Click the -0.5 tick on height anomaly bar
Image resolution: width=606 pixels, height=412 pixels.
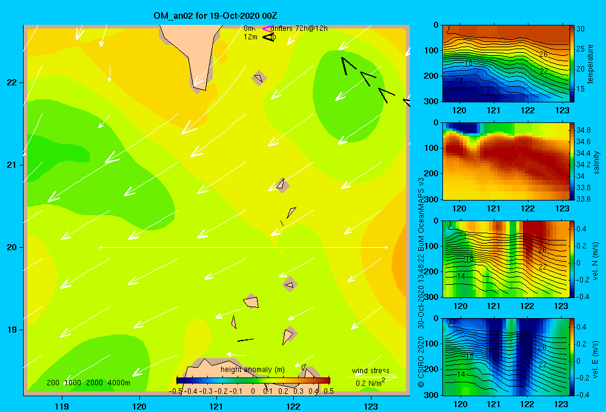coord(176,391)
